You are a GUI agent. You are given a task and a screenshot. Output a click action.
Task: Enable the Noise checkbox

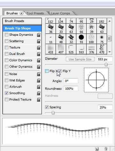coord(6,74)
